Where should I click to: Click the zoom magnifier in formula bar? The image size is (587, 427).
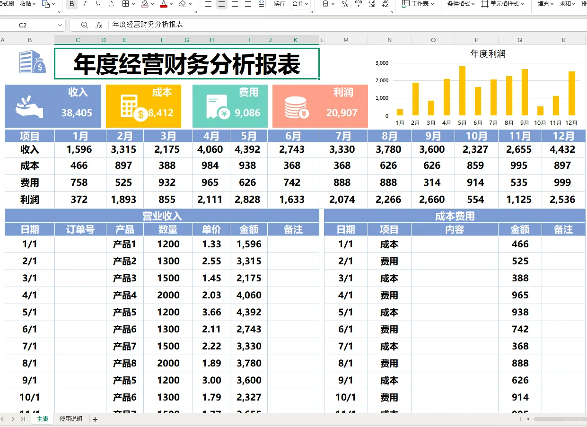pos(85,25)
